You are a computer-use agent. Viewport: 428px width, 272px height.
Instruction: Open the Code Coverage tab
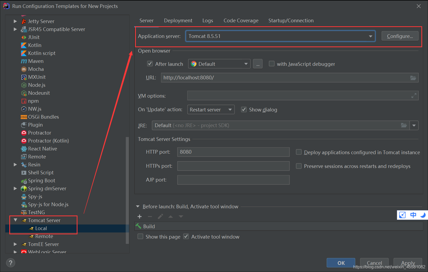click(241, 20)
